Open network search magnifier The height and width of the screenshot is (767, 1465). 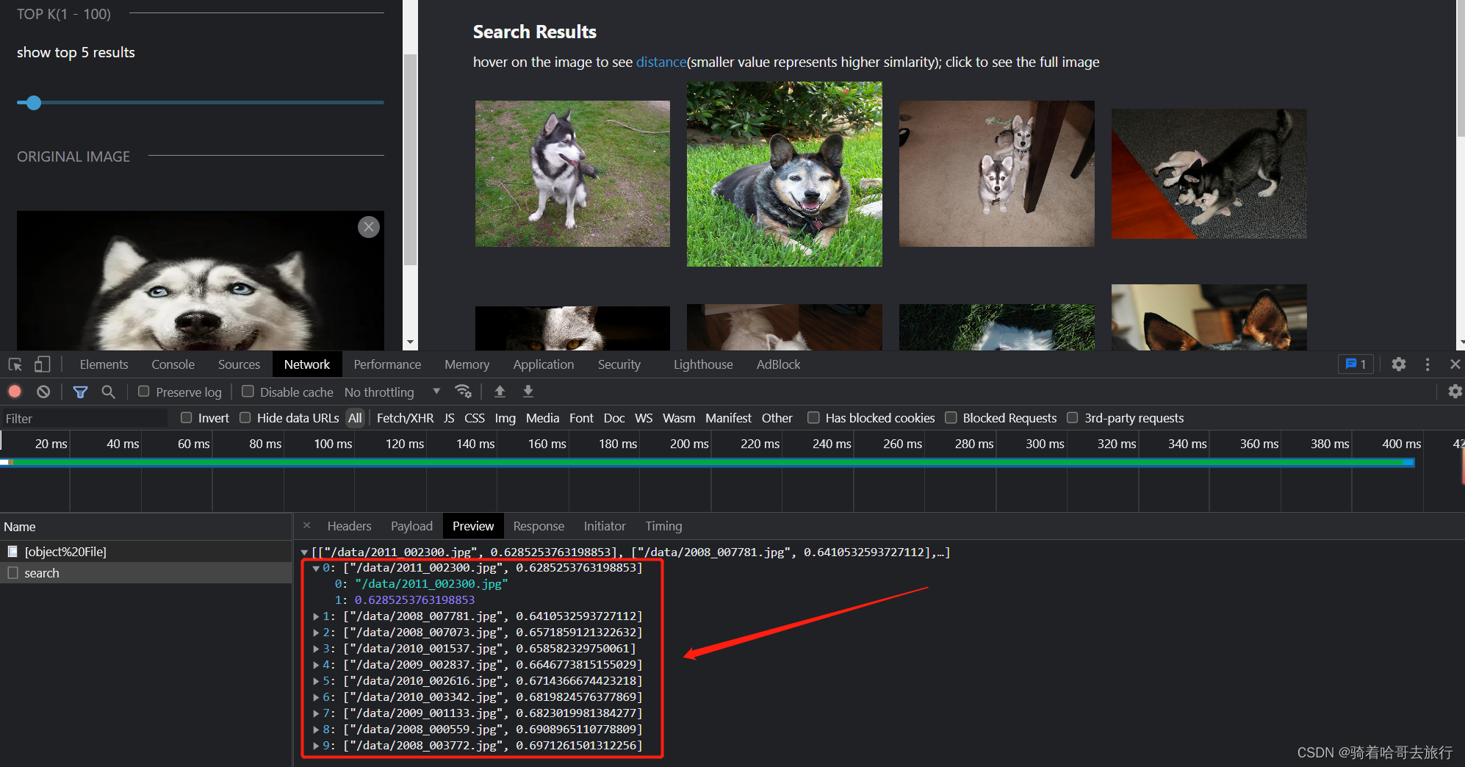108,392
